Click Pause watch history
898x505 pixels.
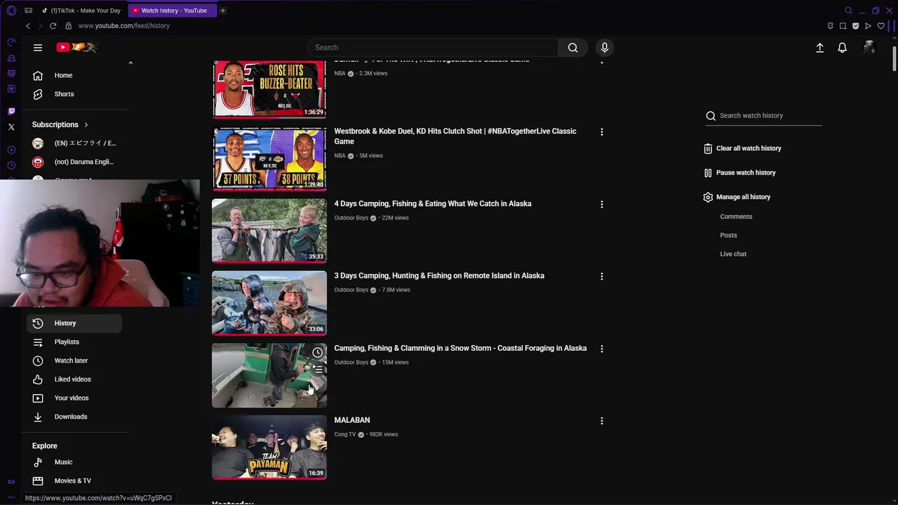point(739,173)
